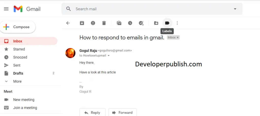Viewport: 260px width, 116px height.
Task: Click in the Search mail field
Action: [x=152, y=9]
